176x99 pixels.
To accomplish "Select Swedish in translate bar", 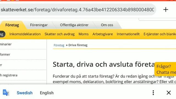I will (24, 93).
